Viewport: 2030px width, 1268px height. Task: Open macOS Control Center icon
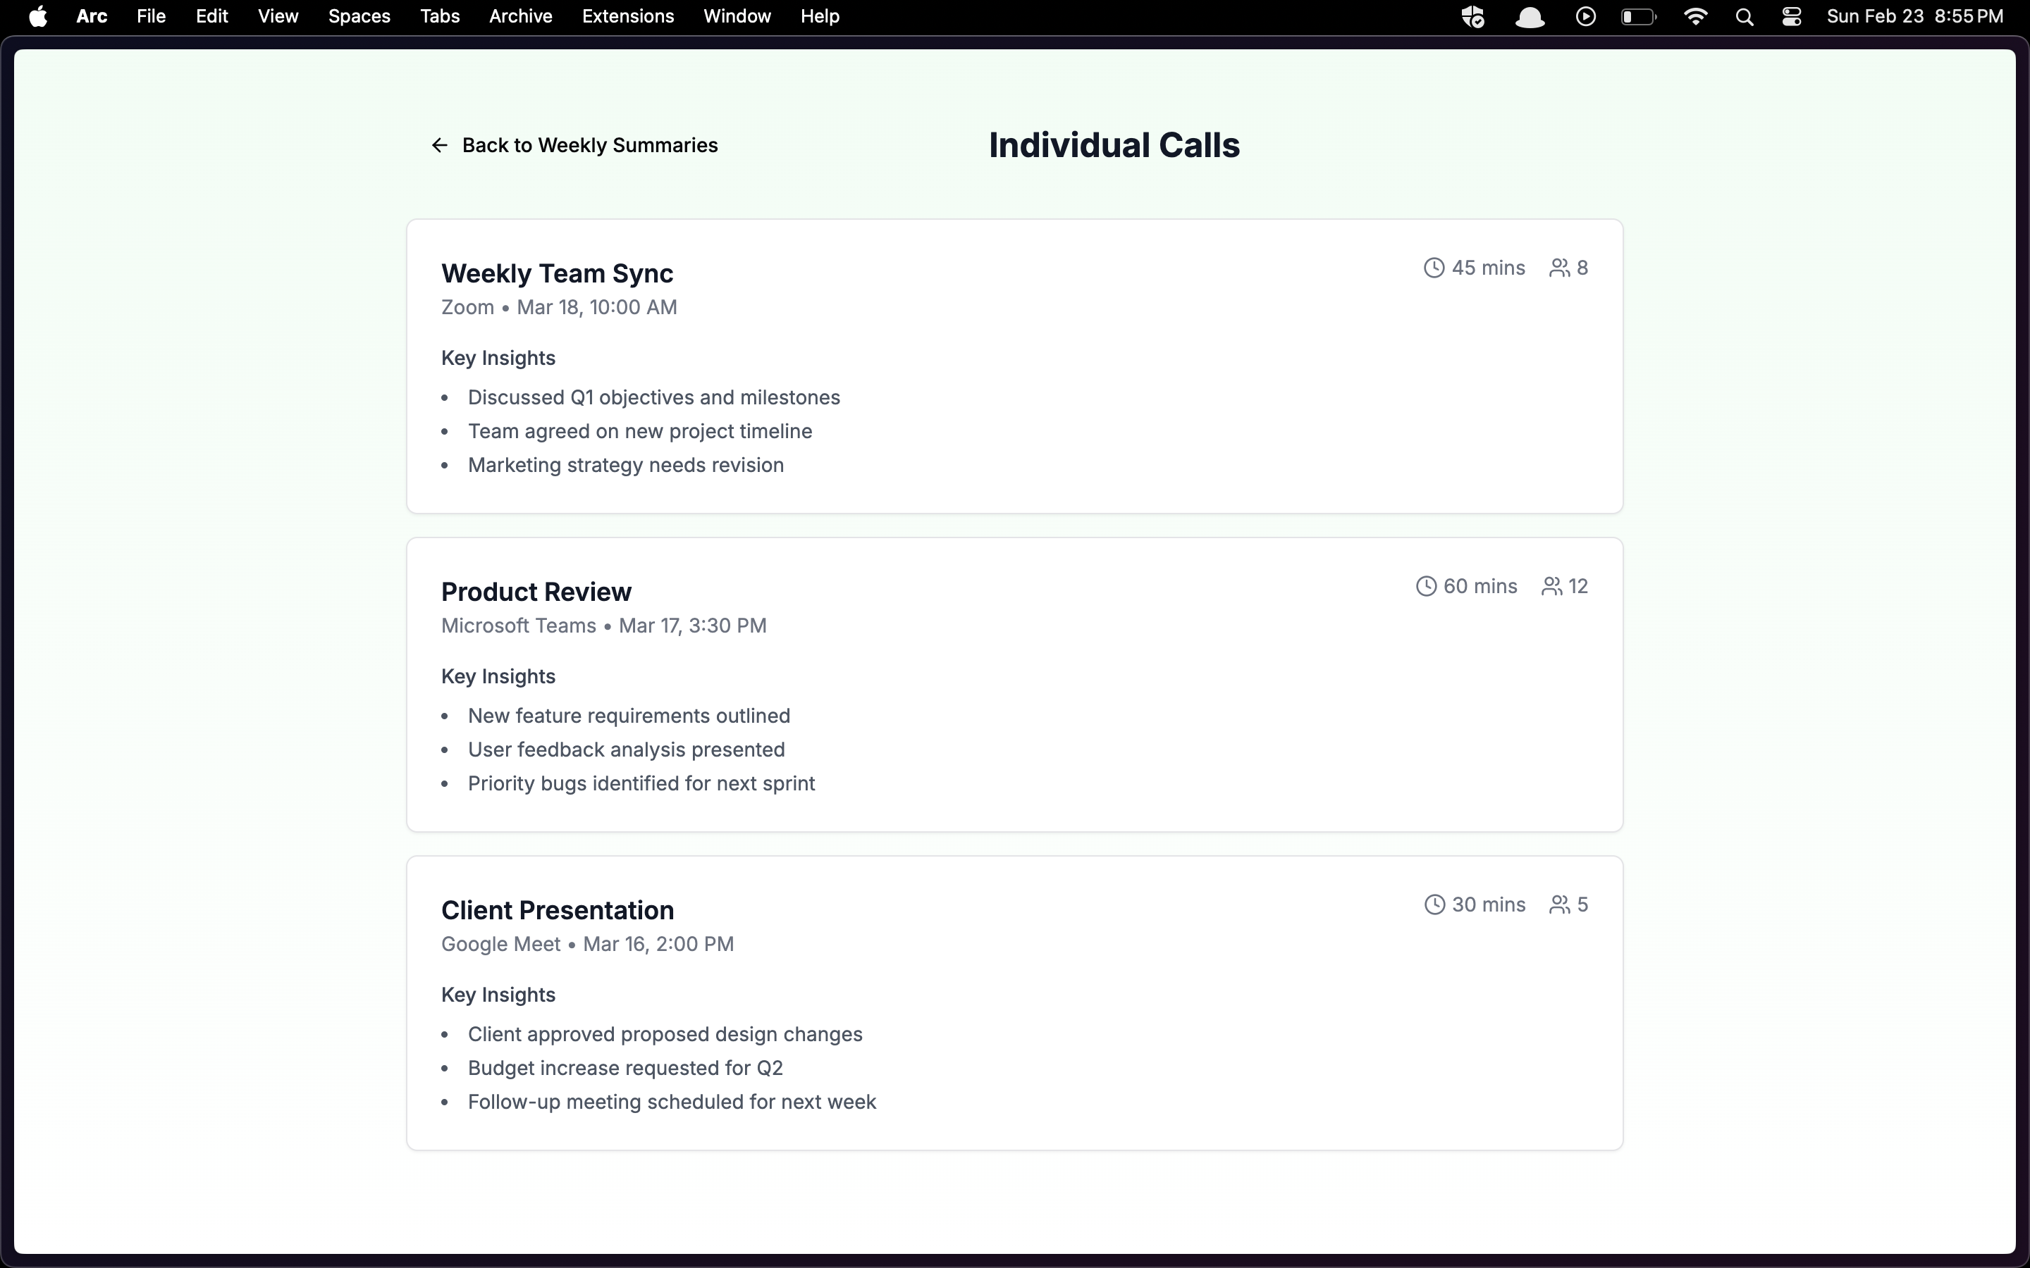coord(1791,17)
